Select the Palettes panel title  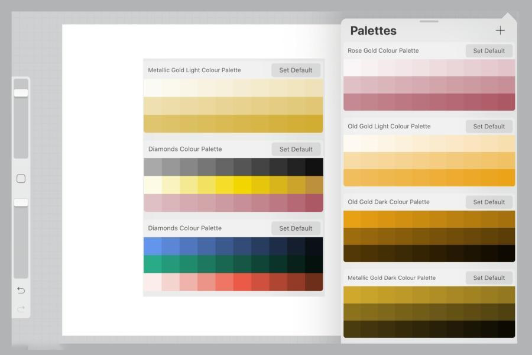tap(373, 31)
